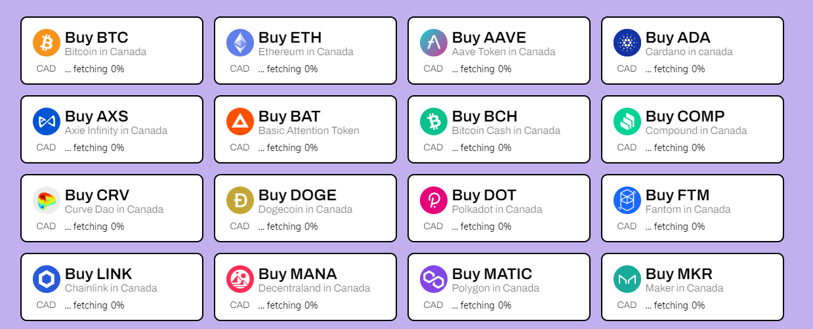The height and width of the screenshot is (329, 813).
Task: Click the orange Bitcoin BTC icon
Action: (x=47, y=43)
